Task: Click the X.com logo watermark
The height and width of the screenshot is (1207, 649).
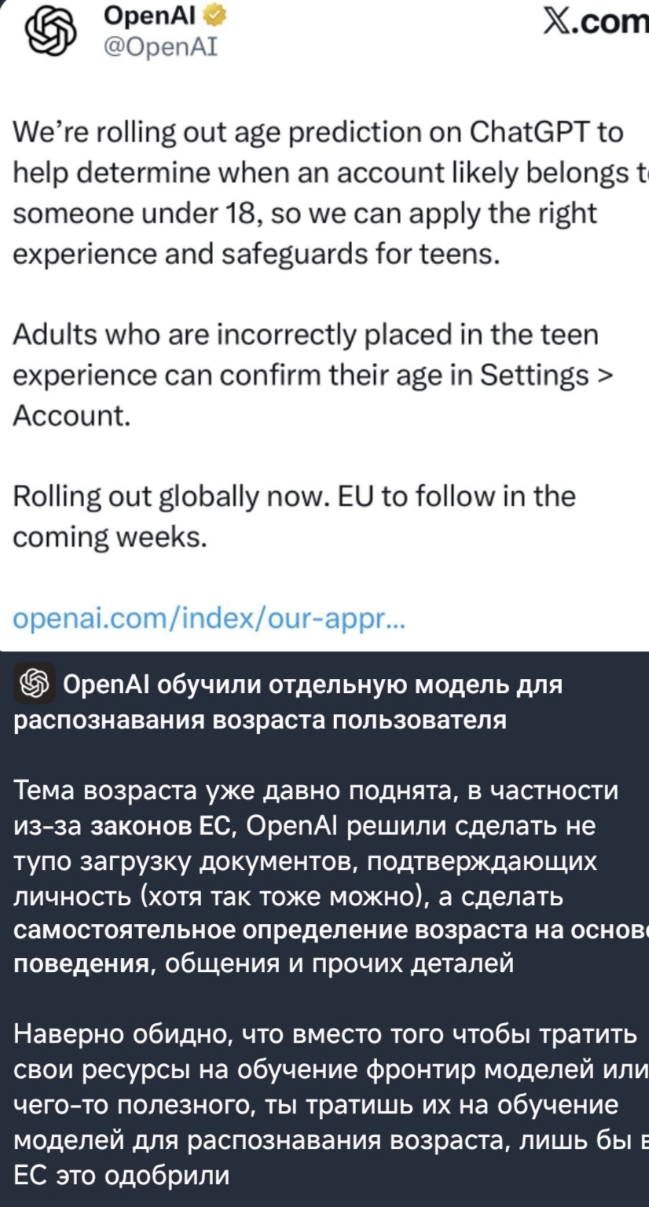Action: (x=596, y=24)
